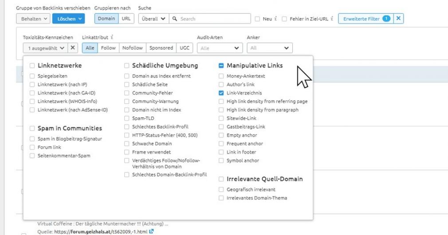Open the forum.geizhals.at source link

[x=101, y=231]
